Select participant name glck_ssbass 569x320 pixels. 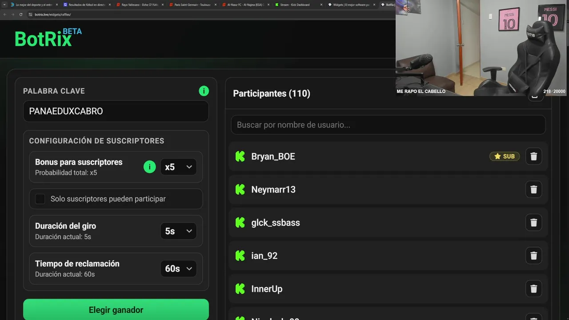(276, 223)
